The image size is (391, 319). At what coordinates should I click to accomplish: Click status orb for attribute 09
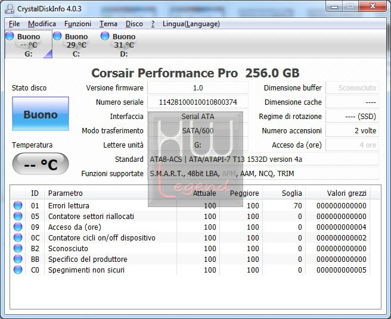18,227
